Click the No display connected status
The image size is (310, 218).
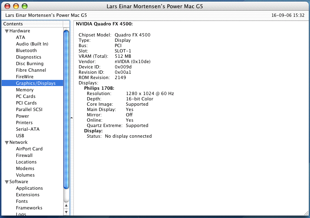tap(128, 136)
